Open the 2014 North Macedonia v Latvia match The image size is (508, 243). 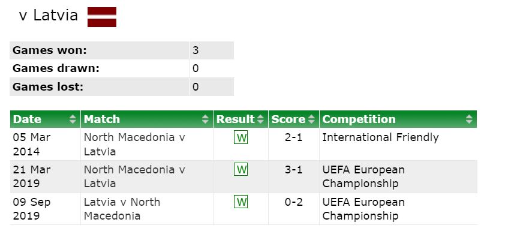pyautogui.click(x=134, y=144)
